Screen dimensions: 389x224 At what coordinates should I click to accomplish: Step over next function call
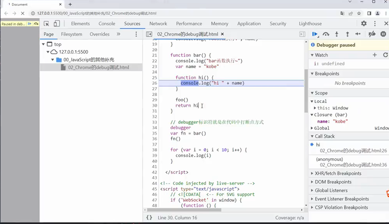click(326, 34)
